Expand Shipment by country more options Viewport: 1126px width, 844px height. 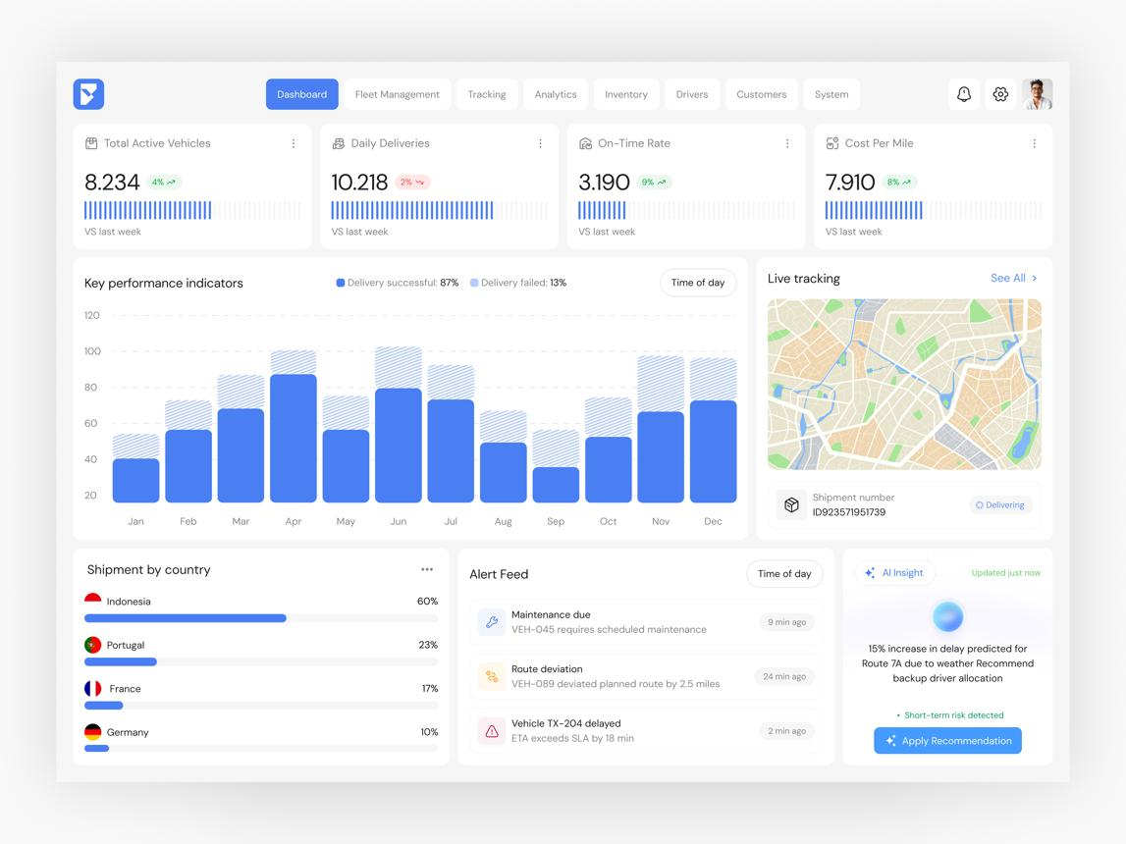point(427,569)
